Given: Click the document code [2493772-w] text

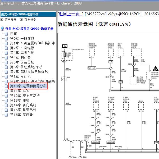Looking at the screenshot, I should coord(96,14).
